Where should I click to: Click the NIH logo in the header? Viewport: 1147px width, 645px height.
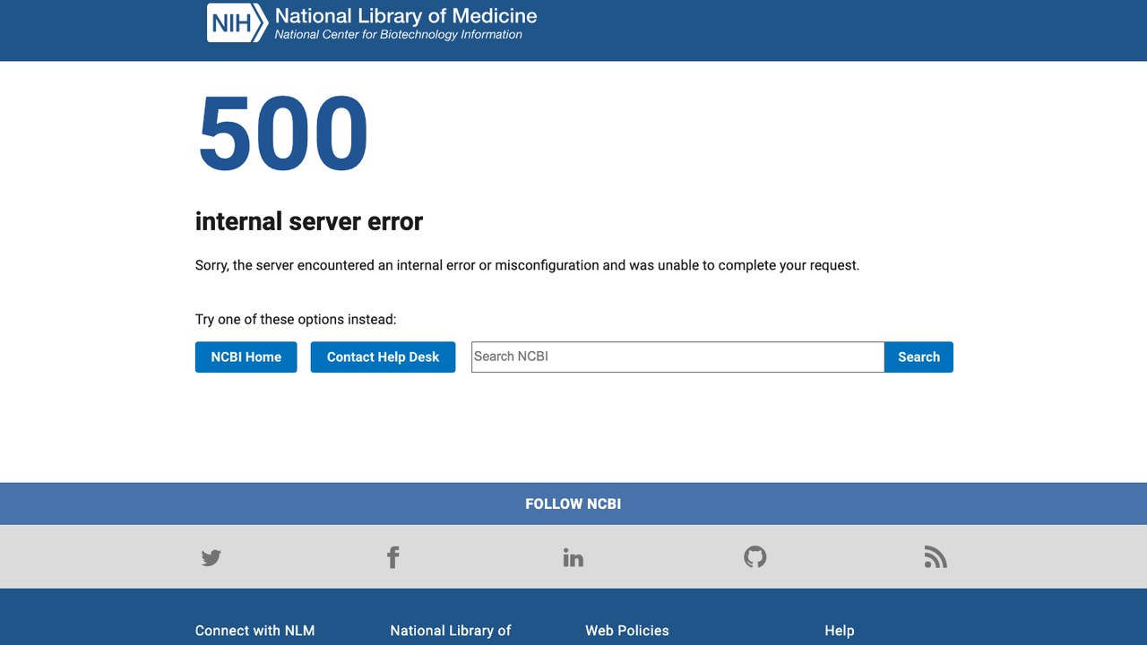pyautogui.click(x=237, y=22)
